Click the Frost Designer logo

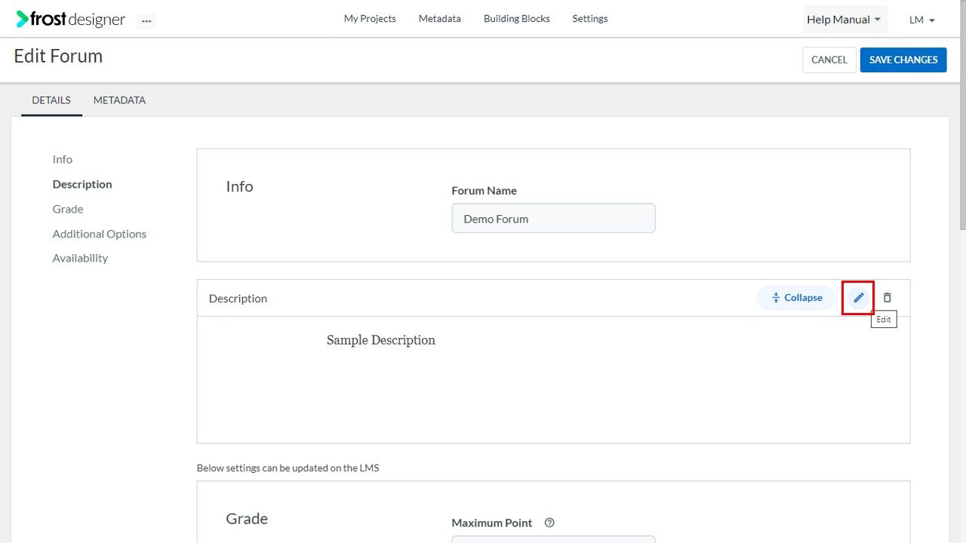point(70,20)
